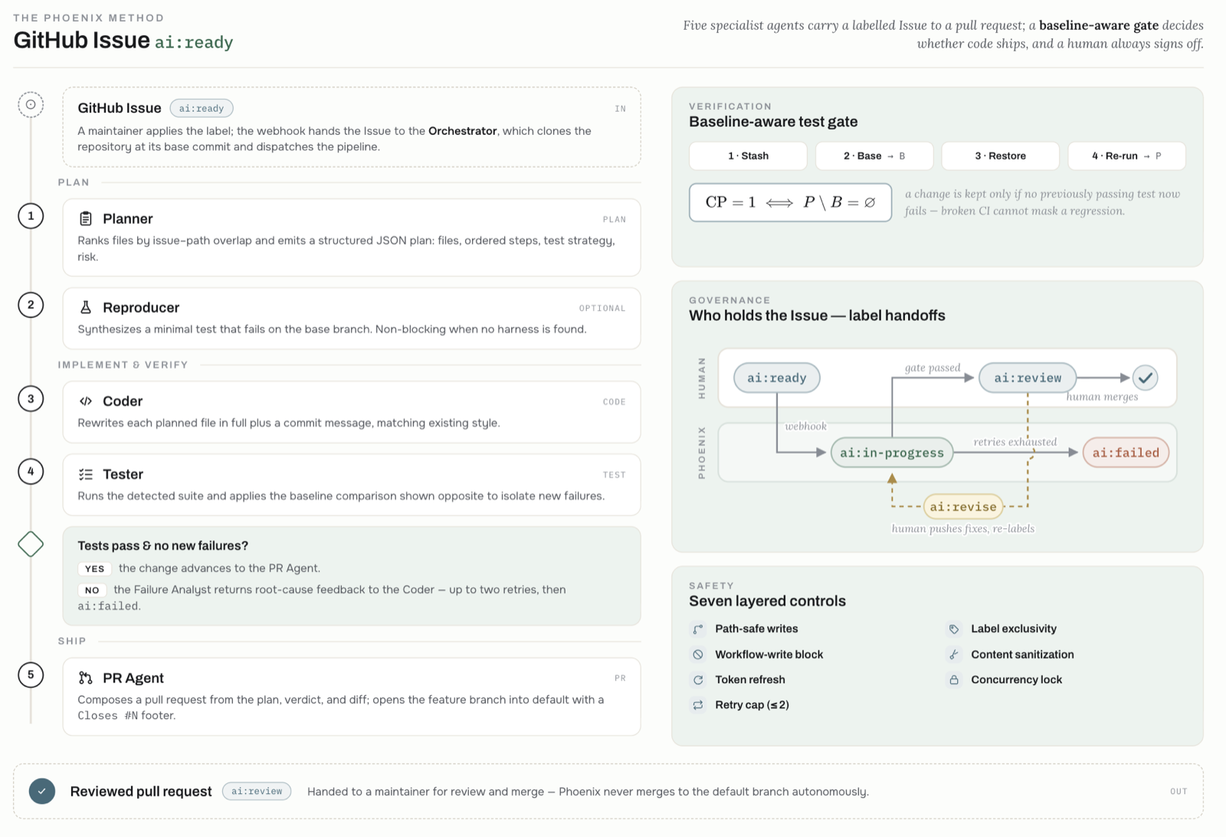This screenshot has height=837, width=1226.
Task: Click the Tester card heading
Action: coord(123,474)
